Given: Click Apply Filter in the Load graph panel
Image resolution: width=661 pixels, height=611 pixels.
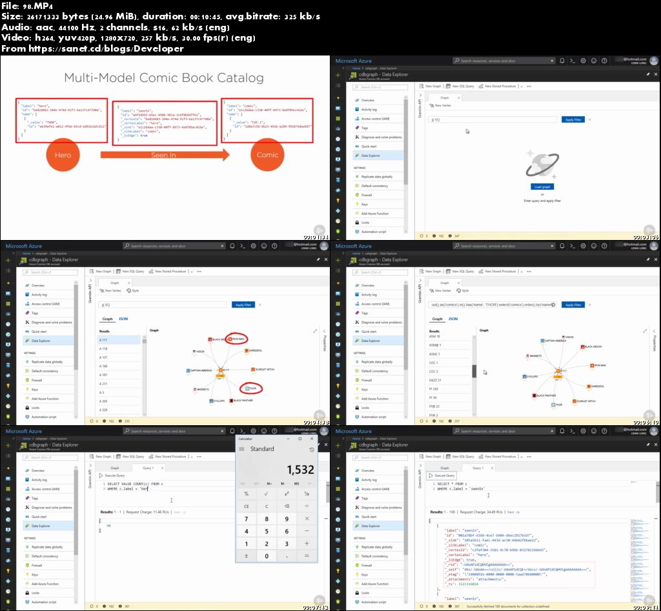Looking at the screenshot, I should 573,119.
